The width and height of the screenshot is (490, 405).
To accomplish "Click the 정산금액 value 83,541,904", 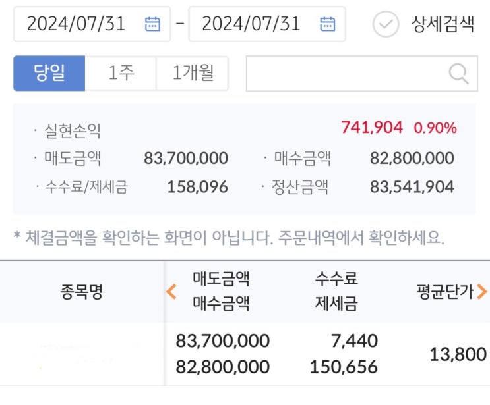I will [x=412, y=187].
